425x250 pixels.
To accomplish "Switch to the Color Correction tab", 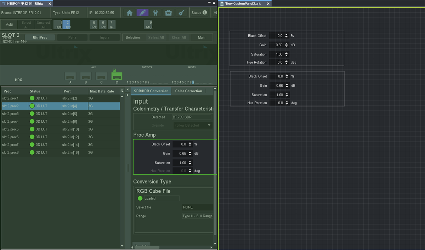I will (x=188, y=91).
